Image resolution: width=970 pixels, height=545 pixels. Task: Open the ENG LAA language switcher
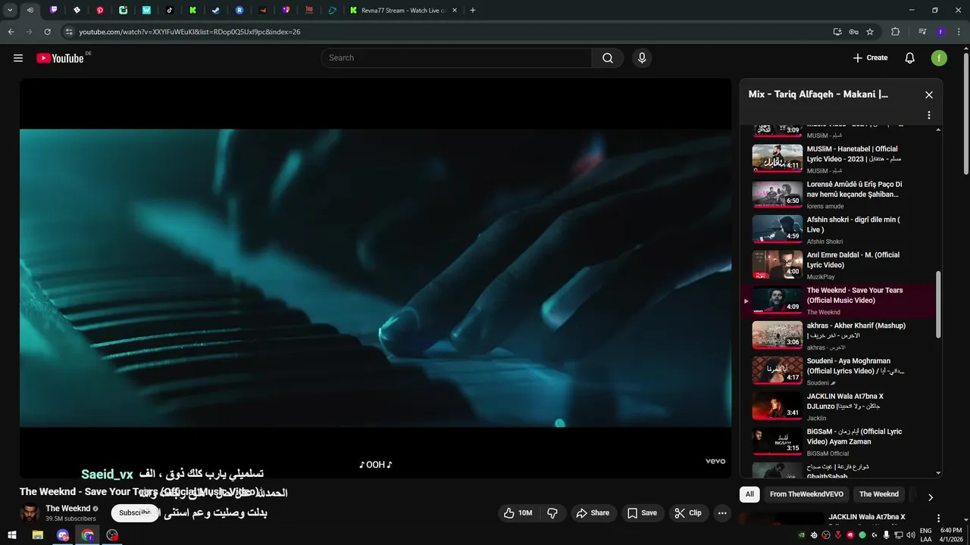(926, 535)
